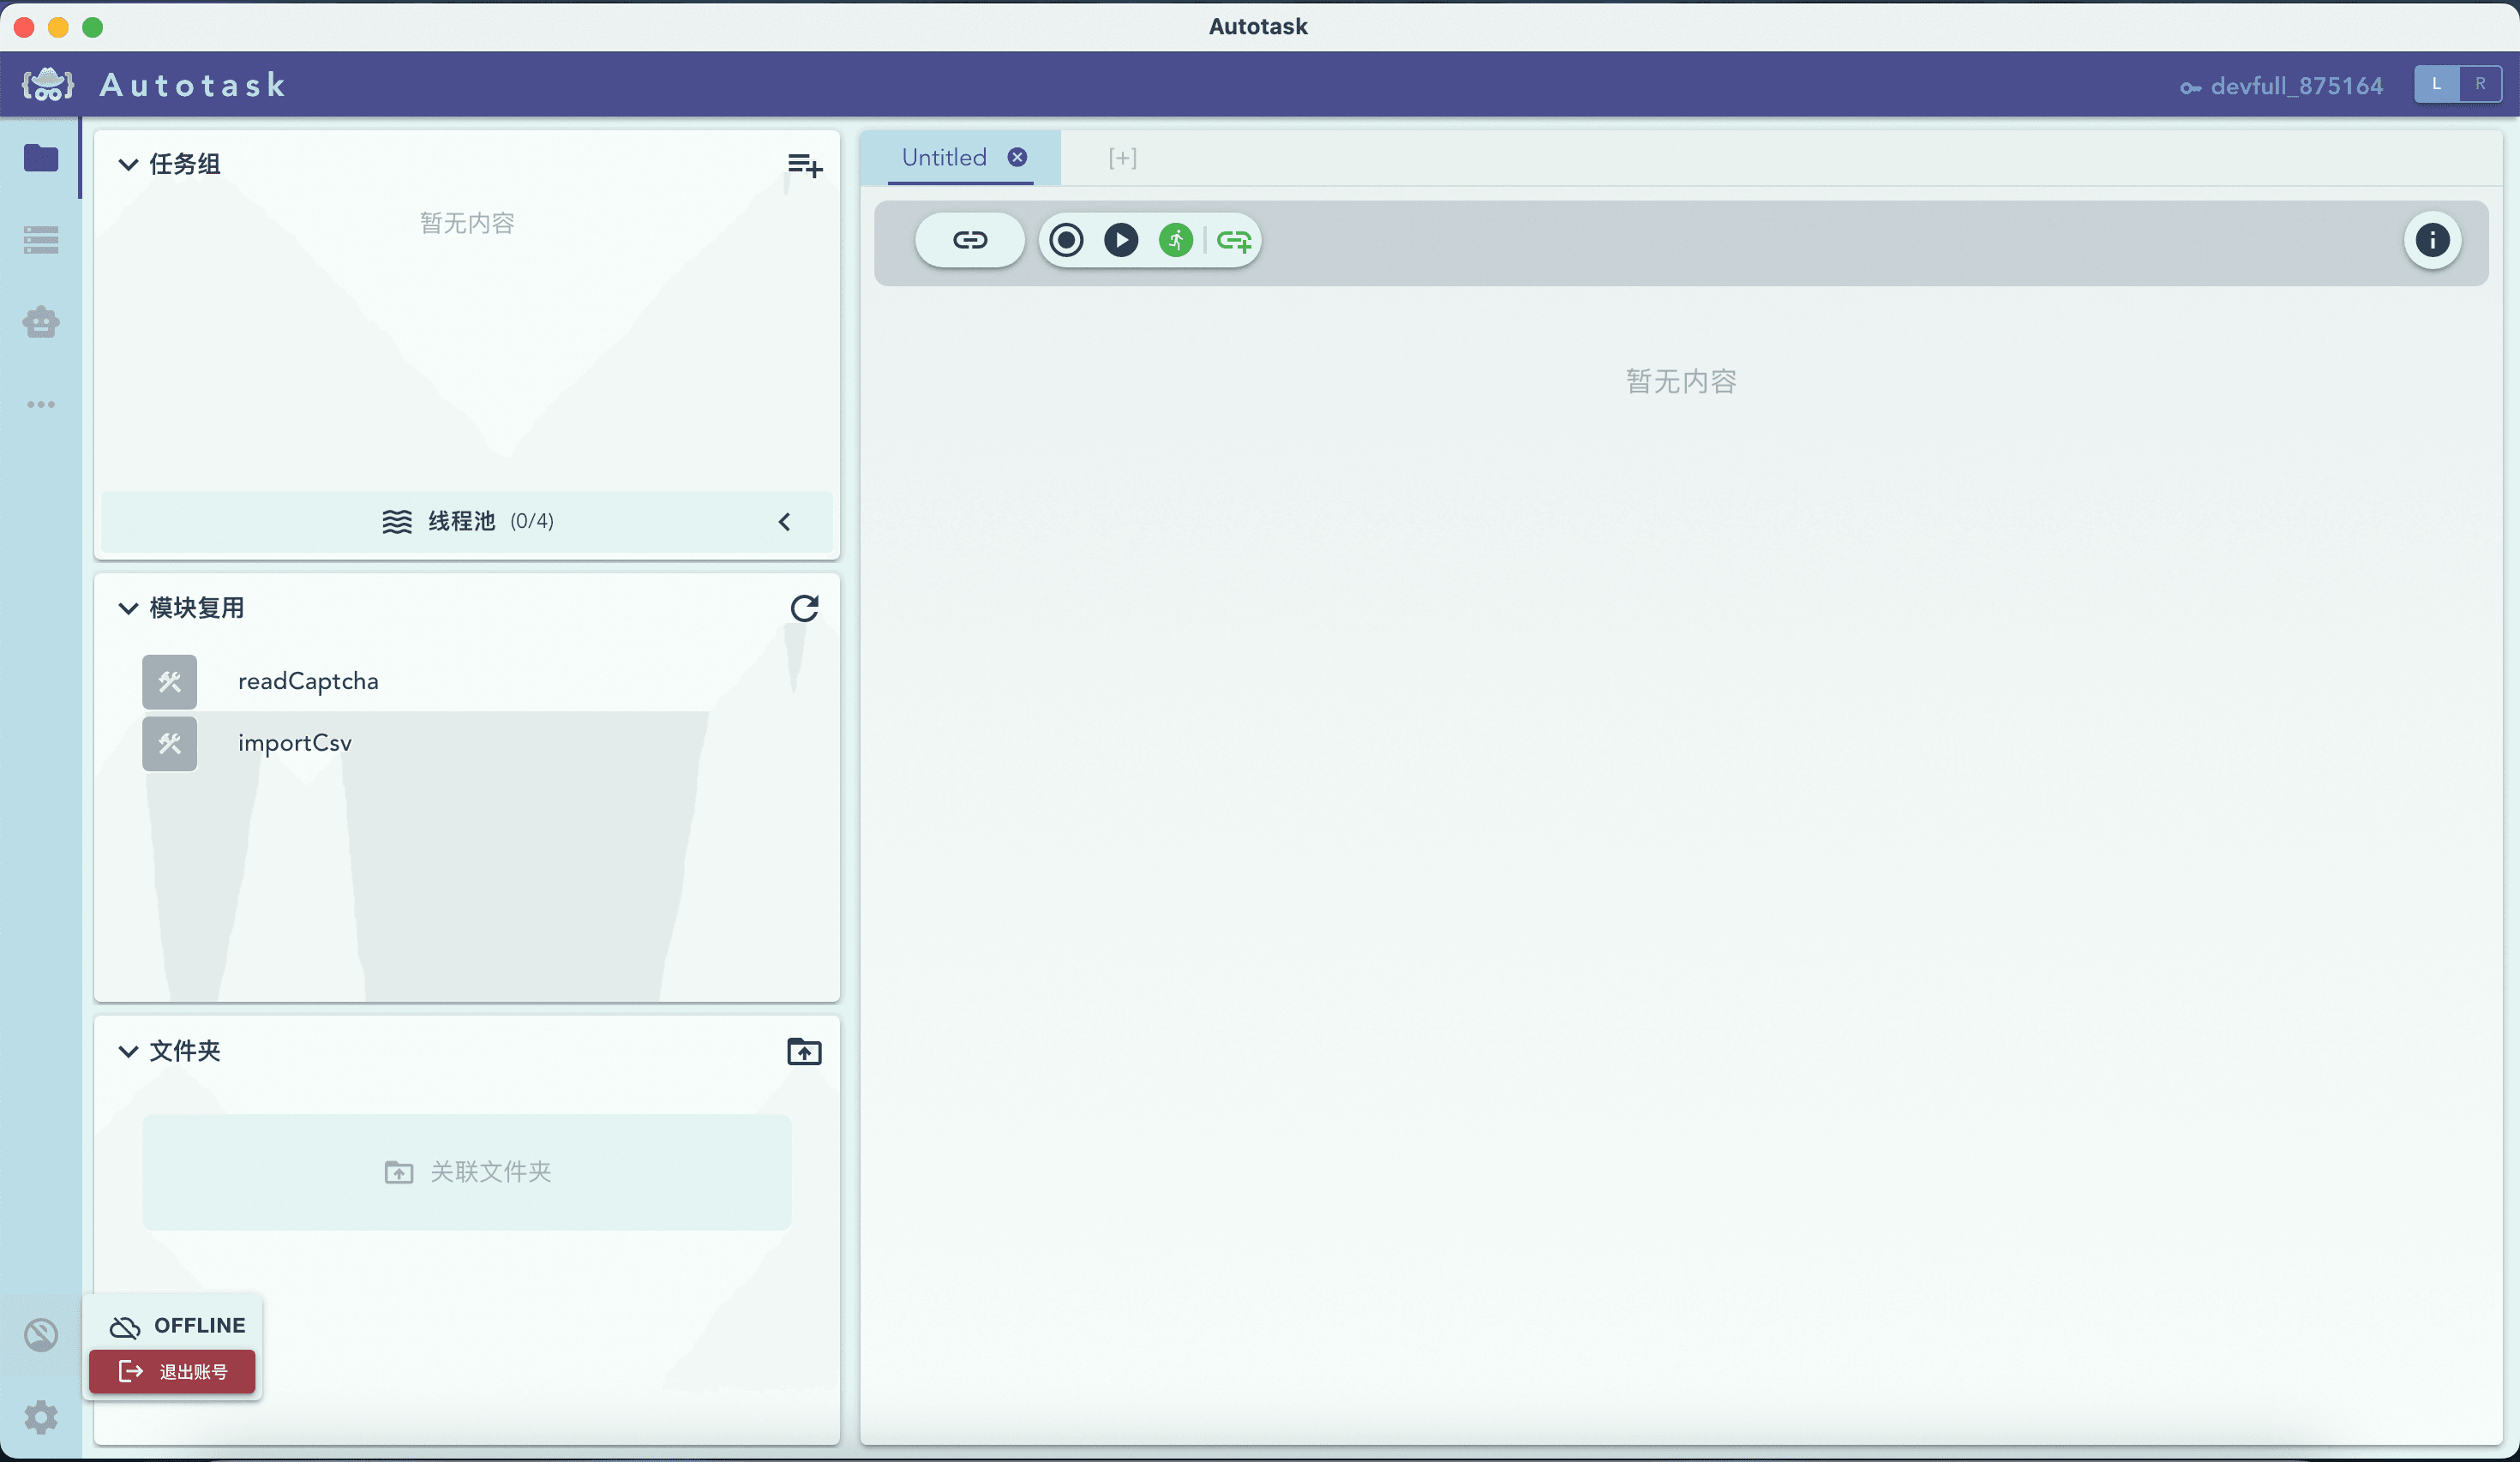Switch to the L toggle option
Screen dimensions: 2520x1462
tap(2436, 84)
